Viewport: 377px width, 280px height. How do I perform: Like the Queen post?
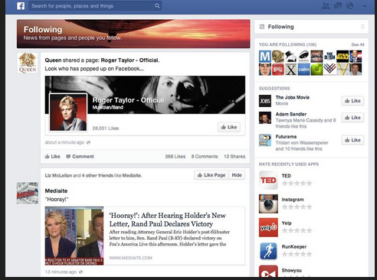tap(52, 156)
